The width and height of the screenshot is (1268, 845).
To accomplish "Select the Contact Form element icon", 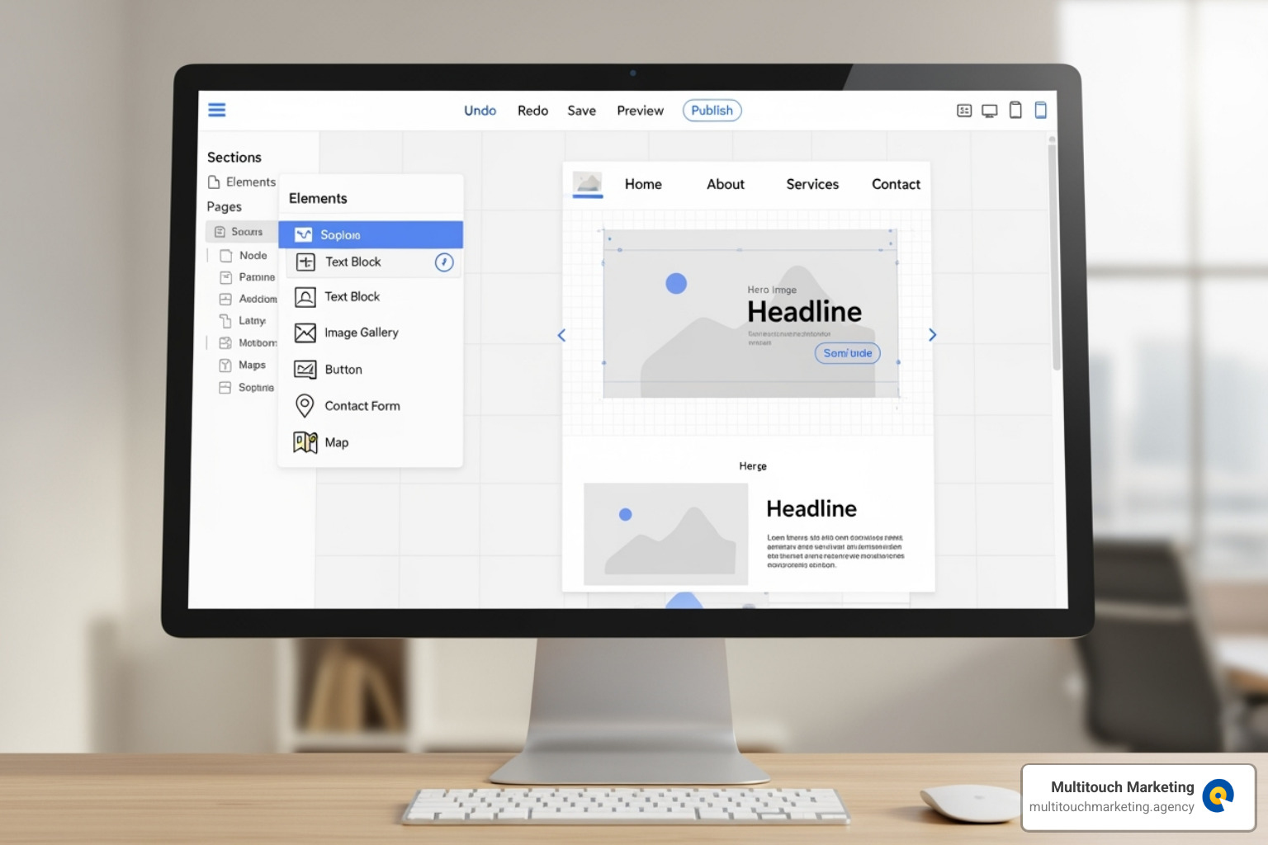I will (x=305, y=405).
